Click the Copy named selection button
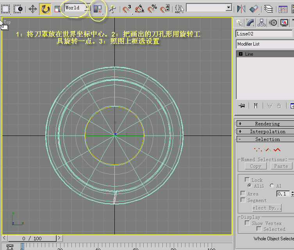Viewport: 294px width, 250px height. [256, 166]
